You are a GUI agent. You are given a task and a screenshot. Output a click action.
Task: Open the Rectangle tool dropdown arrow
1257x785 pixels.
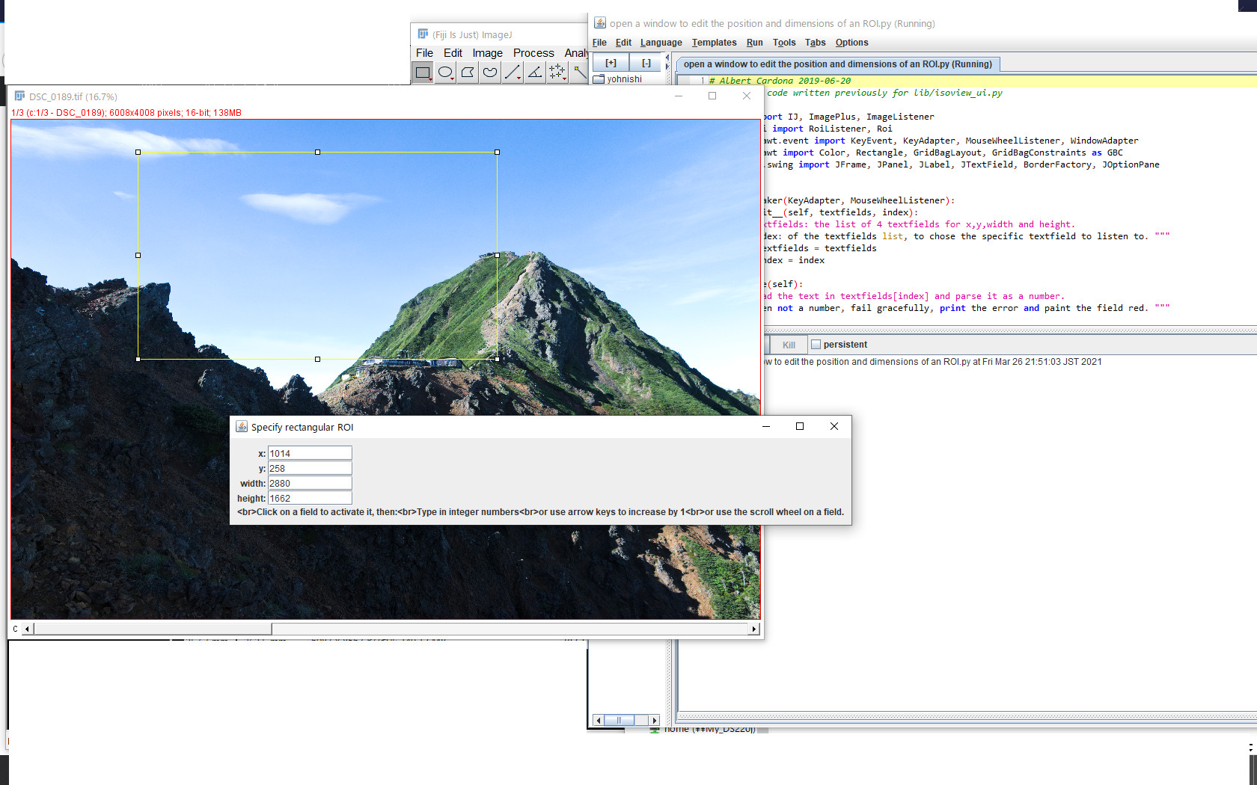[x=429, y=78]
